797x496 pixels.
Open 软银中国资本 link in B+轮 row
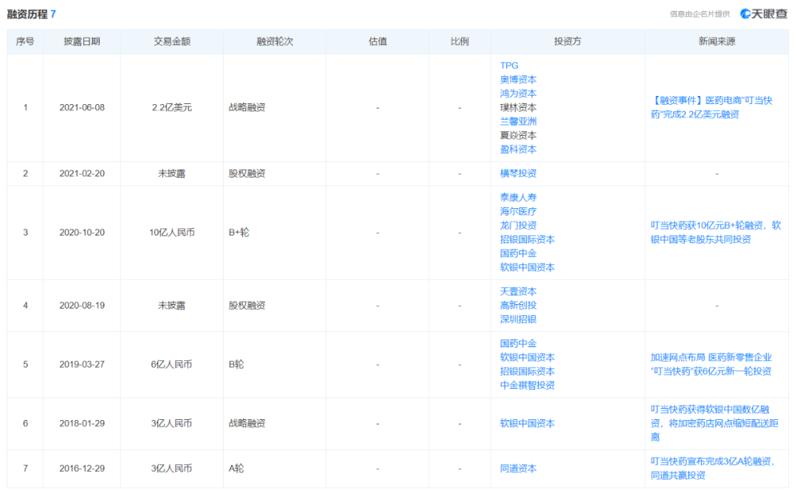click(527, 267)
